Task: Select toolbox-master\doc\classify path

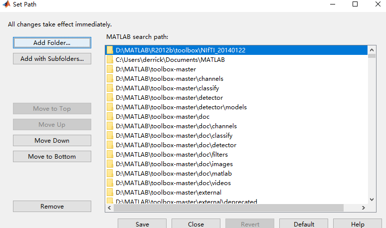Action: click(236, 135)
